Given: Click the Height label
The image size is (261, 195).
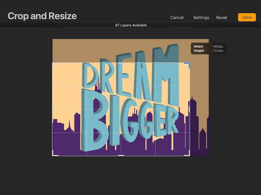Looking at the screenshot, I should click(199, 51).
